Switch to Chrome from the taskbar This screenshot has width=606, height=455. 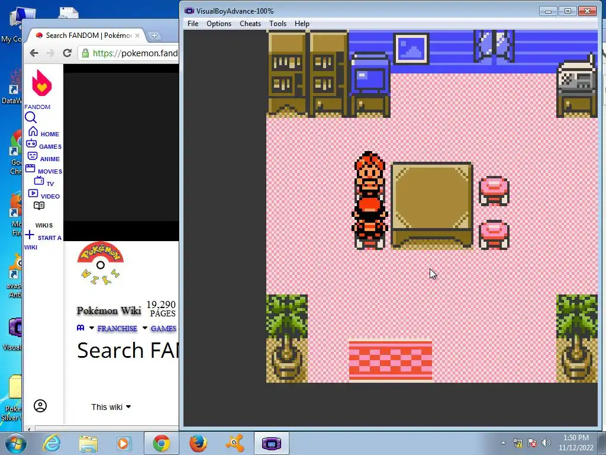point(161,443)
